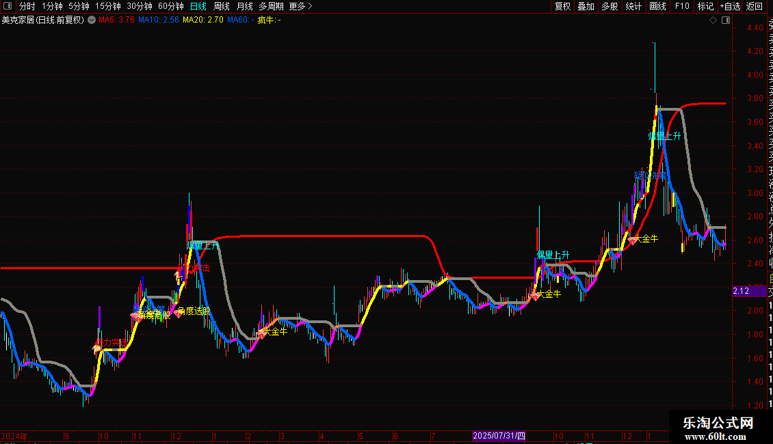Click the 4.40 price axis label
The image size is (773, 444).
(x=755, y=27)
